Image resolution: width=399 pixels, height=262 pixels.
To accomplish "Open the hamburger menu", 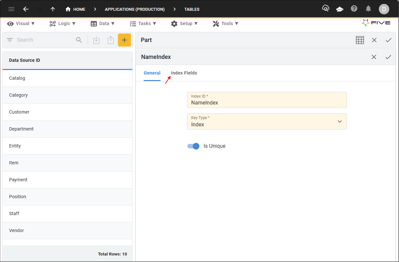I will click(x=11, y=9).
